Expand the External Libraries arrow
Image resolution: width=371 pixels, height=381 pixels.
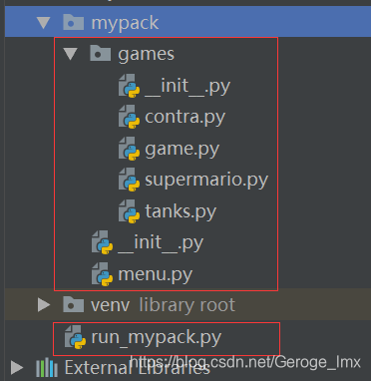[17, 368]
